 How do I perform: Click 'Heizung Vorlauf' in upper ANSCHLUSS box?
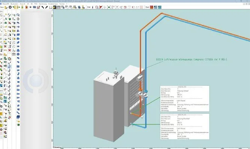[183, 91]
